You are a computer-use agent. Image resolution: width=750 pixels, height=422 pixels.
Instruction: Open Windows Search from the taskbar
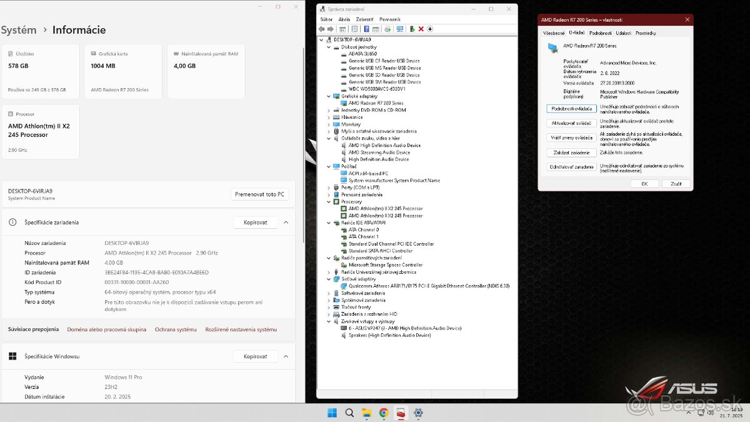click(x=349, y=413)
